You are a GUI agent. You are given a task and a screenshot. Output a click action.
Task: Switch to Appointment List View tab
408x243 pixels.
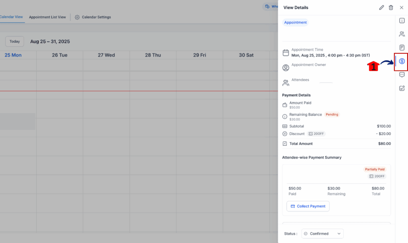pos(47,17)
